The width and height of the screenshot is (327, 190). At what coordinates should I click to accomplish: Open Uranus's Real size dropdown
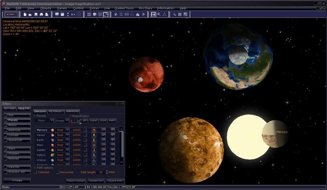pyautogui.click(x=67, y=160)
